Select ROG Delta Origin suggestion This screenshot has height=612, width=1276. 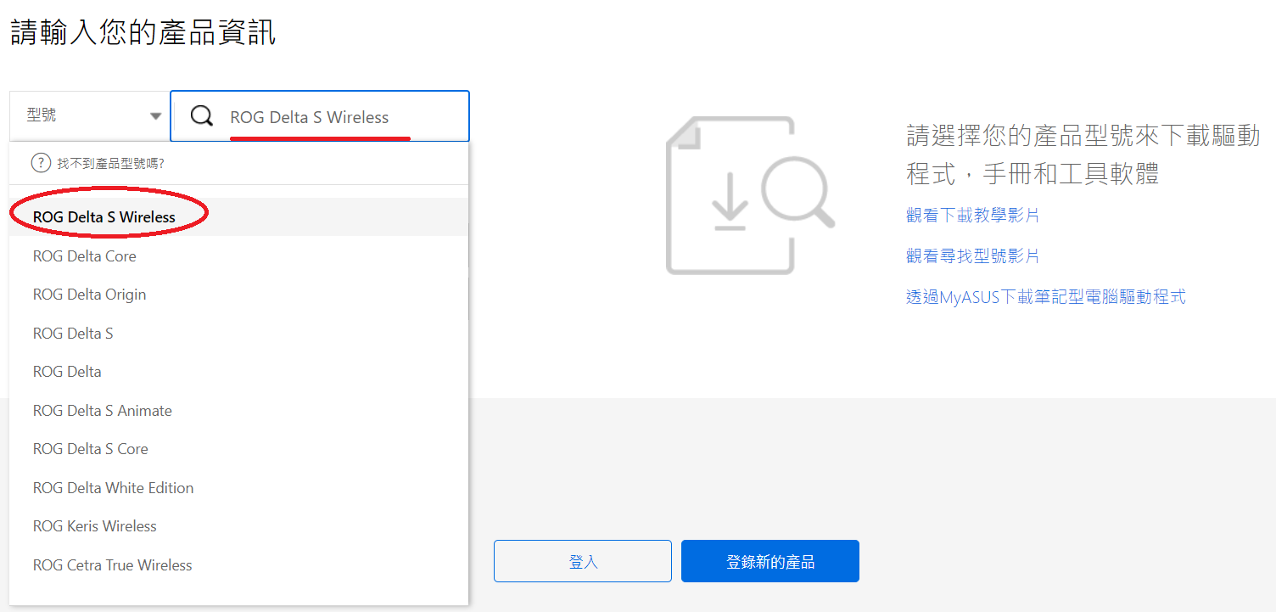tap(238, 295)
